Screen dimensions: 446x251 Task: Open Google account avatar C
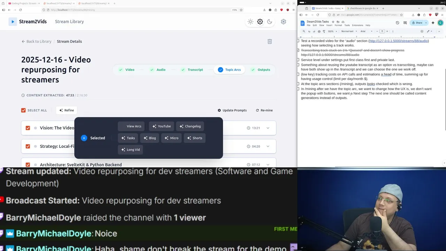pyautogui.click(x=440, y=23)
